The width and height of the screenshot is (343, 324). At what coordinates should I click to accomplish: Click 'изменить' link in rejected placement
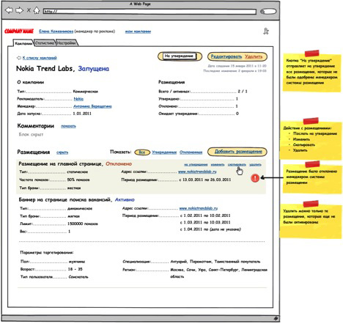pos(218,164)
